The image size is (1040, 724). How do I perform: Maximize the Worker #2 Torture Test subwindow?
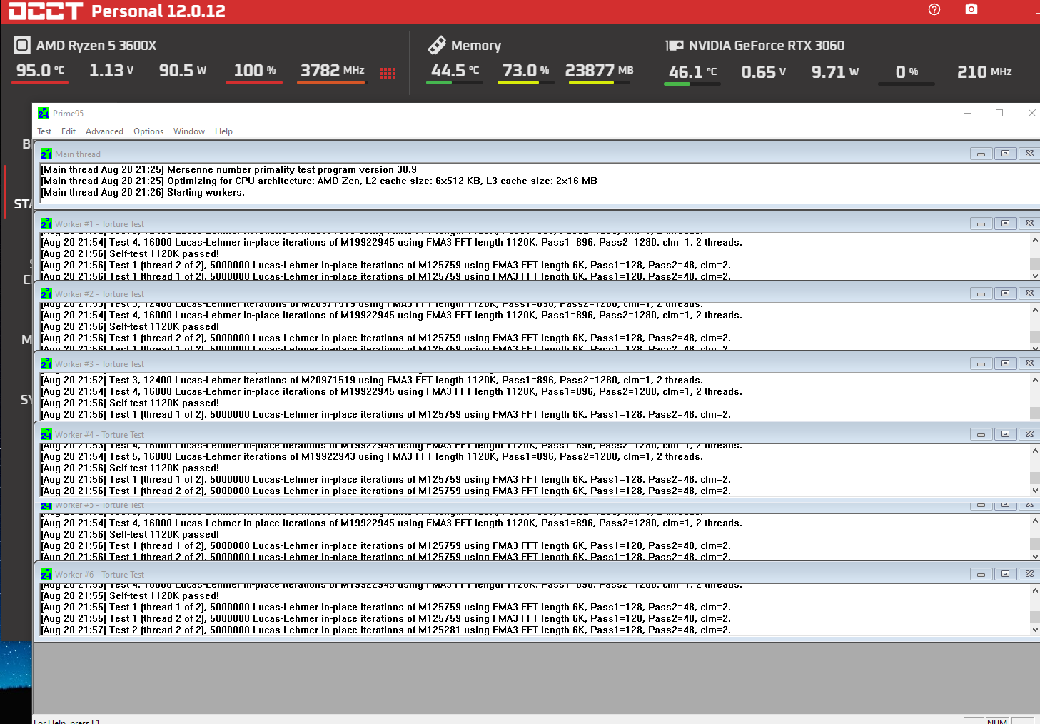(x=1005, y=293)
